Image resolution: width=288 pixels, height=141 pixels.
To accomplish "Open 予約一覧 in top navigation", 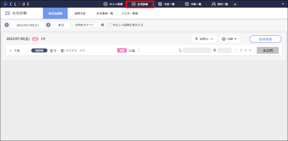I will point(193,4).
